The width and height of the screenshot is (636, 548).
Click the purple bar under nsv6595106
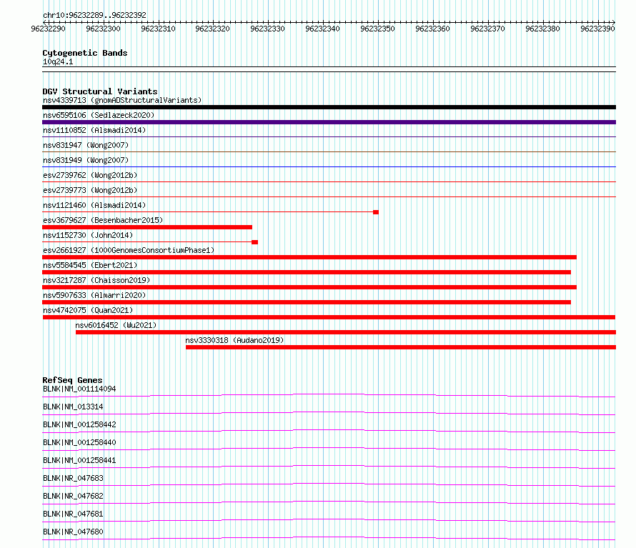329,122
